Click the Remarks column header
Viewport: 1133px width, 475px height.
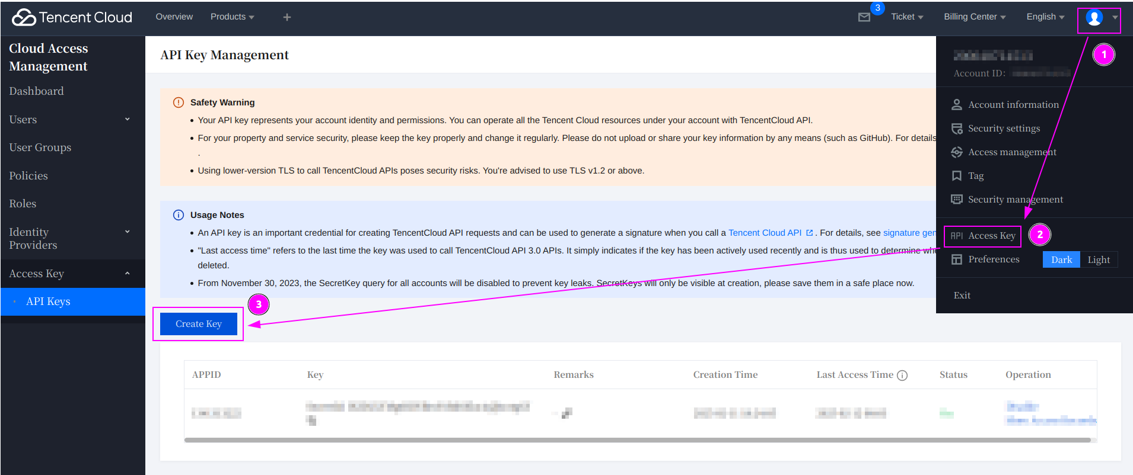[x=574, y=374]
